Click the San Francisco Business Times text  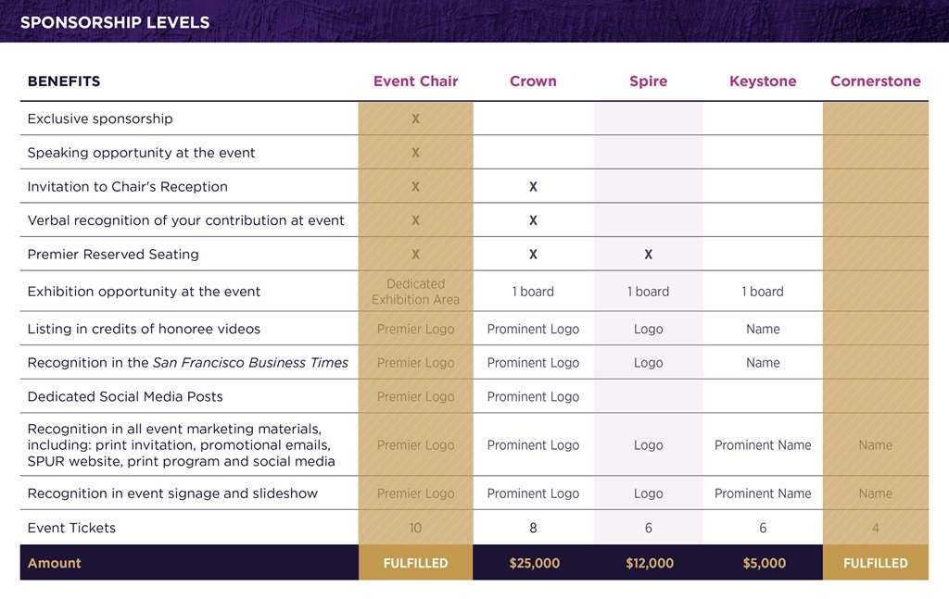250,363
